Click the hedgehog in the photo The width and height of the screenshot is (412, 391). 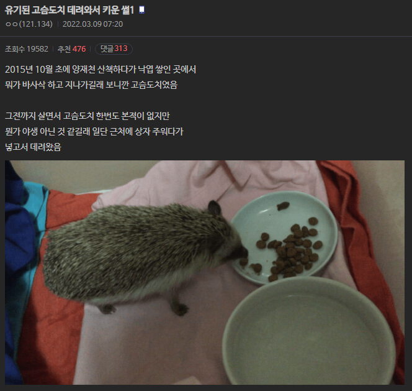[142, 253]
